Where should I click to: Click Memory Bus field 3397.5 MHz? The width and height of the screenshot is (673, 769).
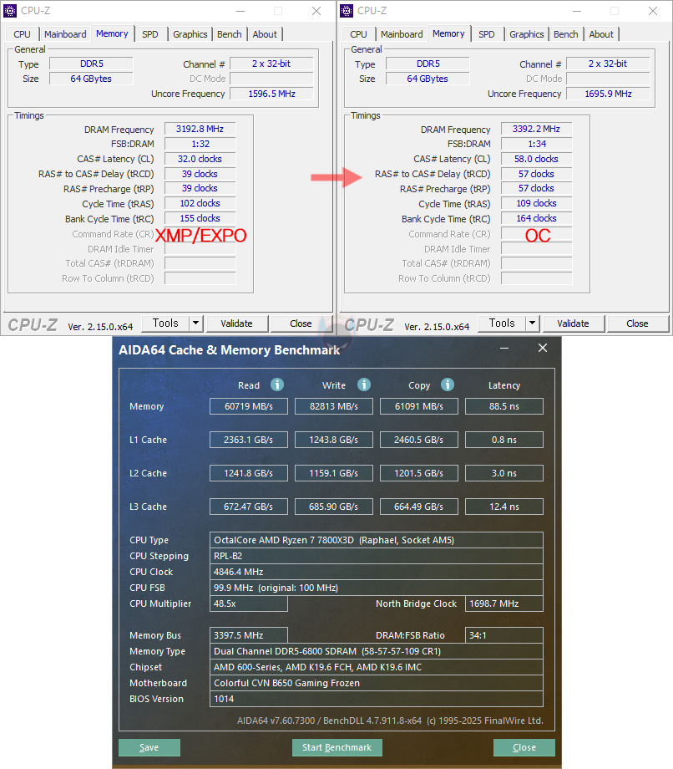click(249, 635)
